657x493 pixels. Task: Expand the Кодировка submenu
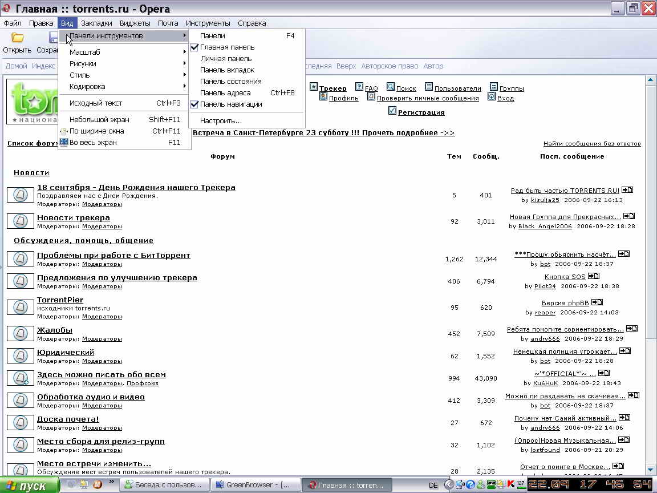[124, 86]
